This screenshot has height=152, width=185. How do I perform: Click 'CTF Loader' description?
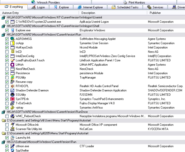point(87,146)
